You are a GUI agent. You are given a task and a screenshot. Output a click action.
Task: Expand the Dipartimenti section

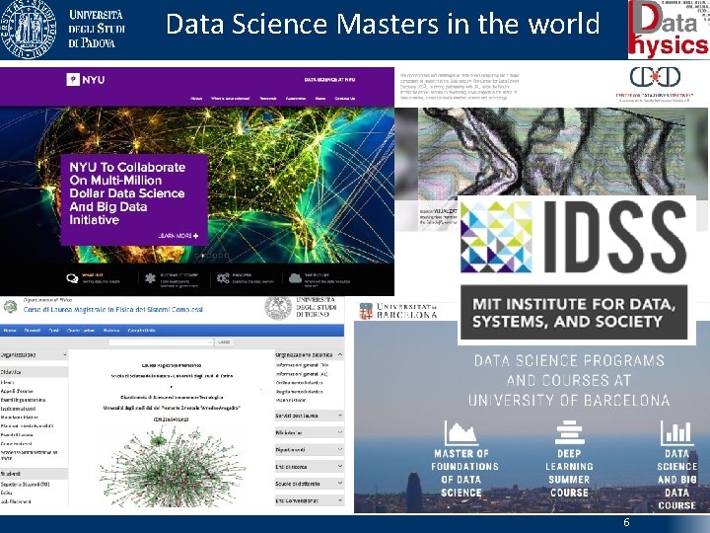[340, 449]
